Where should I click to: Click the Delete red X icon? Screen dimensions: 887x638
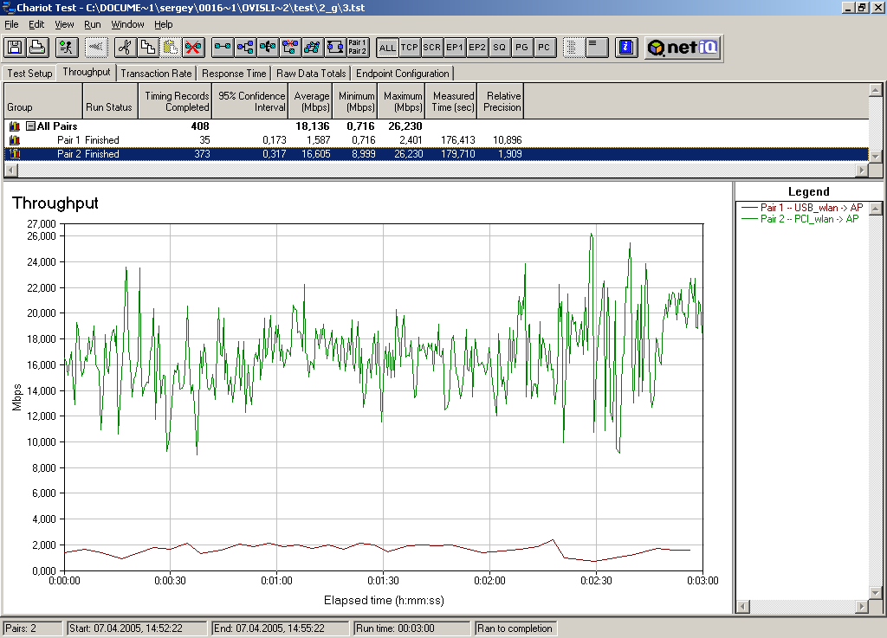[193, 48]
